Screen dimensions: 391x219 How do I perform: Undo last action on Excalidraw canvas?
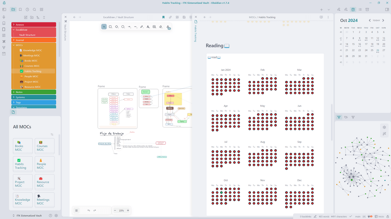tap(89, 211)
